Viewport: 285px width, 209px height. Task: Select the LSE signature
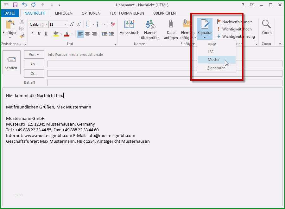(217, 52)
